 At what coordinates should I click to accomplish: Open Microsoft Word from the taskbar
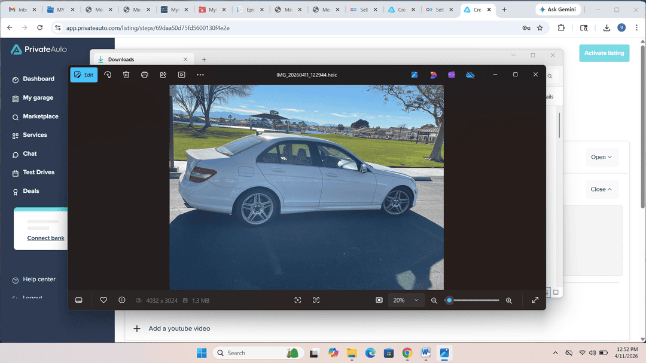(426, 353)
